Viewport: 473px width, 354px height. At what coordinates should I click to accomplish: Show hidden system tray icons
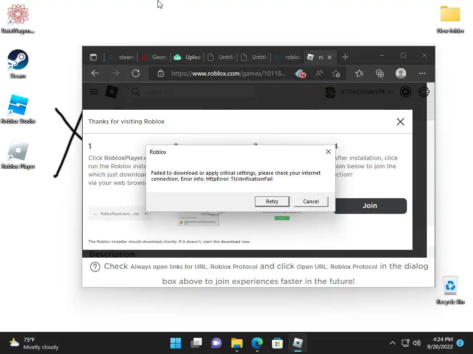pyautogui.click(x=393, y=343)
